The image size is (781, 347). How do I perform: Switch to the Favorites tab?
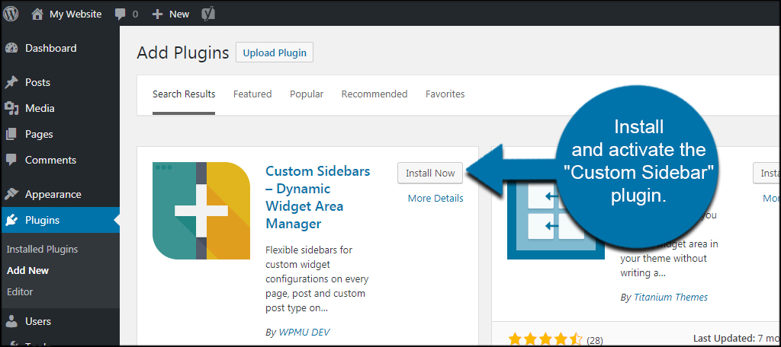(445, 94)
